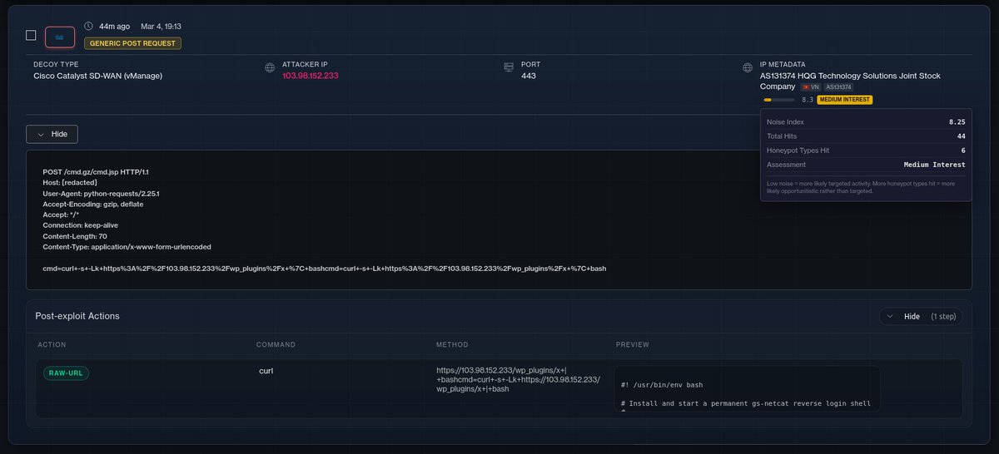Click the '44m ago' timestamp
Screen dimensions: 999x454
pyautogui.click(x=114, y=27)
